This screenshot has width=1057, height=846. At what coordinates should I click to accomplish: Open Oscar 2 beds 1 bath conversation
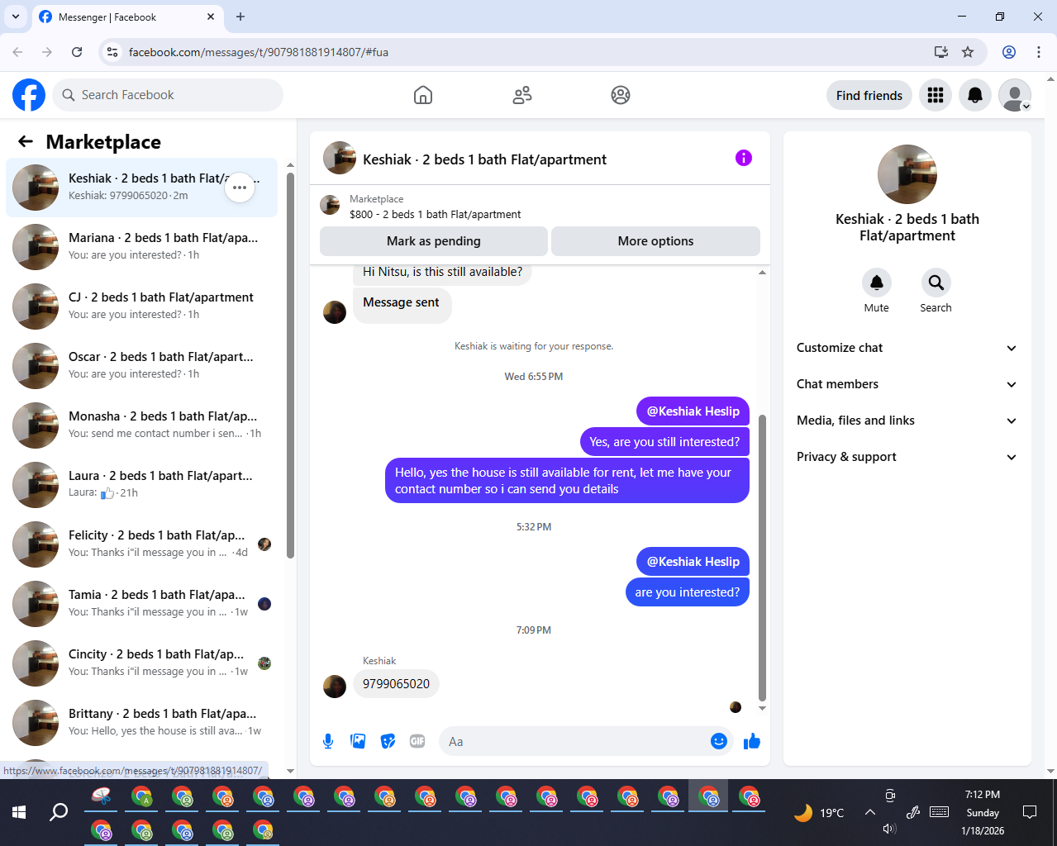(x=142, y=366)
